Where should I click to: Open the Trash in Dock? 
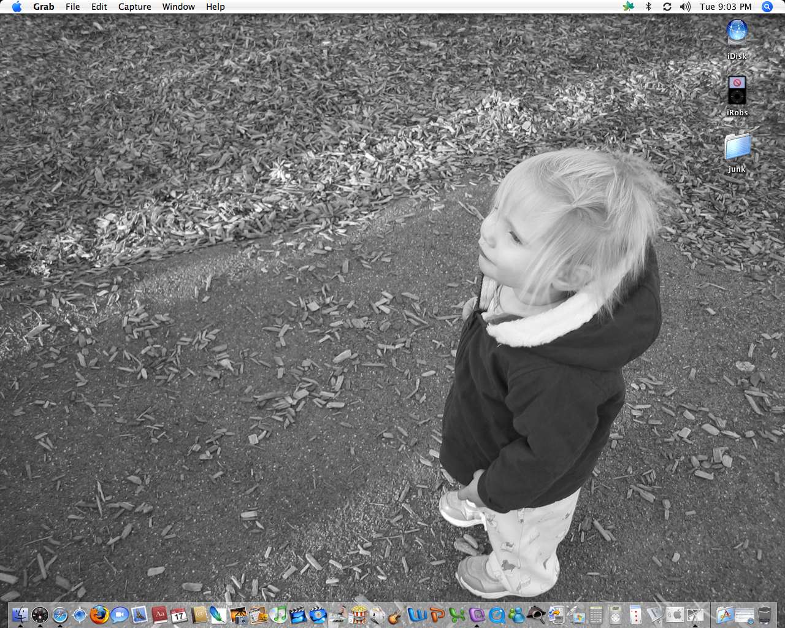pyautogui.click(x=764, y=615)
